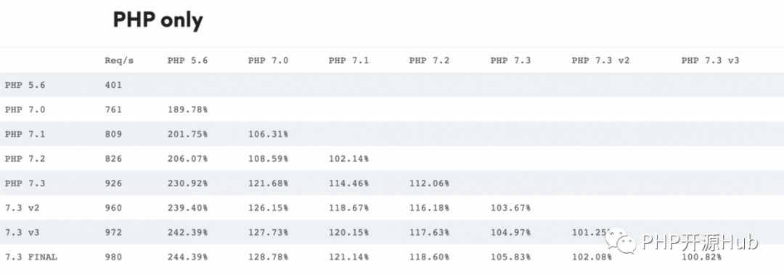The image size is (784, 277).
Task: Click the 189.78% cell
Action: [187, 109]
